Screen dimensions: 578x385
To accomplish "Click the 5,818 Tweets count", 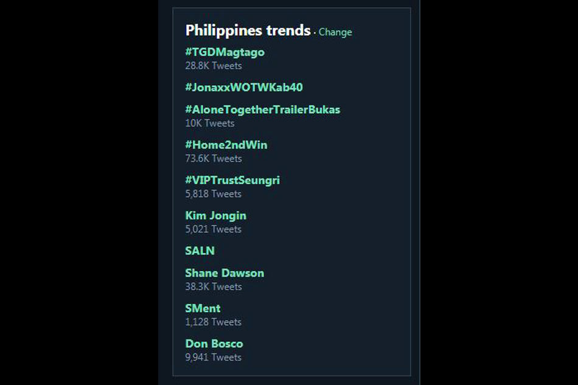I will tap(213, 194).
